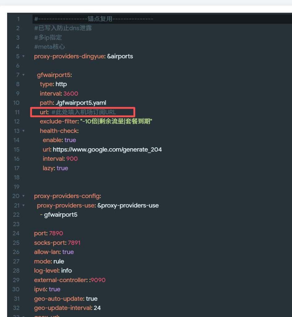Screen dimensions: 292x317
Task: Click the geo-update-interval value 24
Action: (97, 308)
